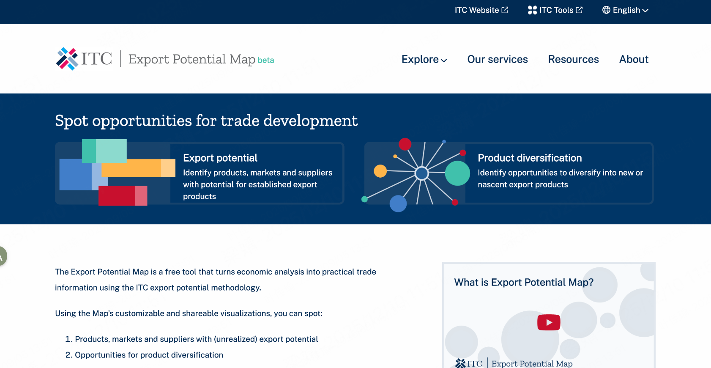The width and height of the screenshot is (711, 368).
Task: Open the About page
Action: (634, 59)
